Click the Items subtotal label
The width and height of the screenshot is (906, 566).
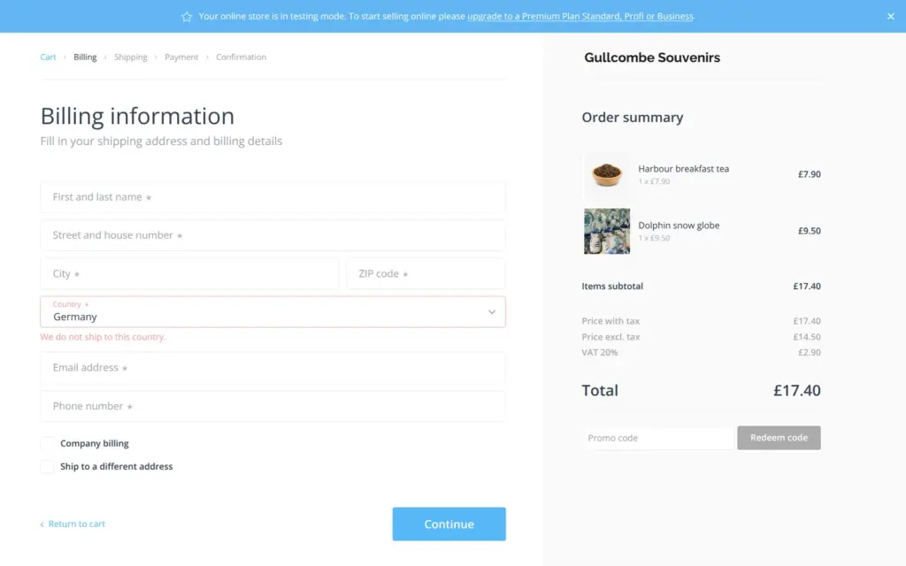point(612,286)
